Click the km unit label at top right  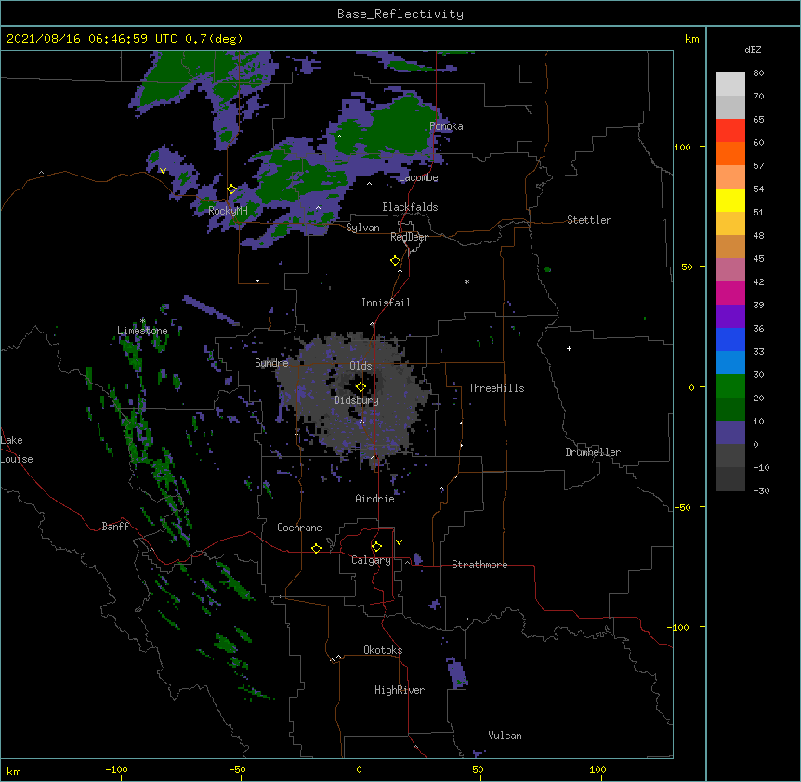pyautogui.click(x=692, y=39)
